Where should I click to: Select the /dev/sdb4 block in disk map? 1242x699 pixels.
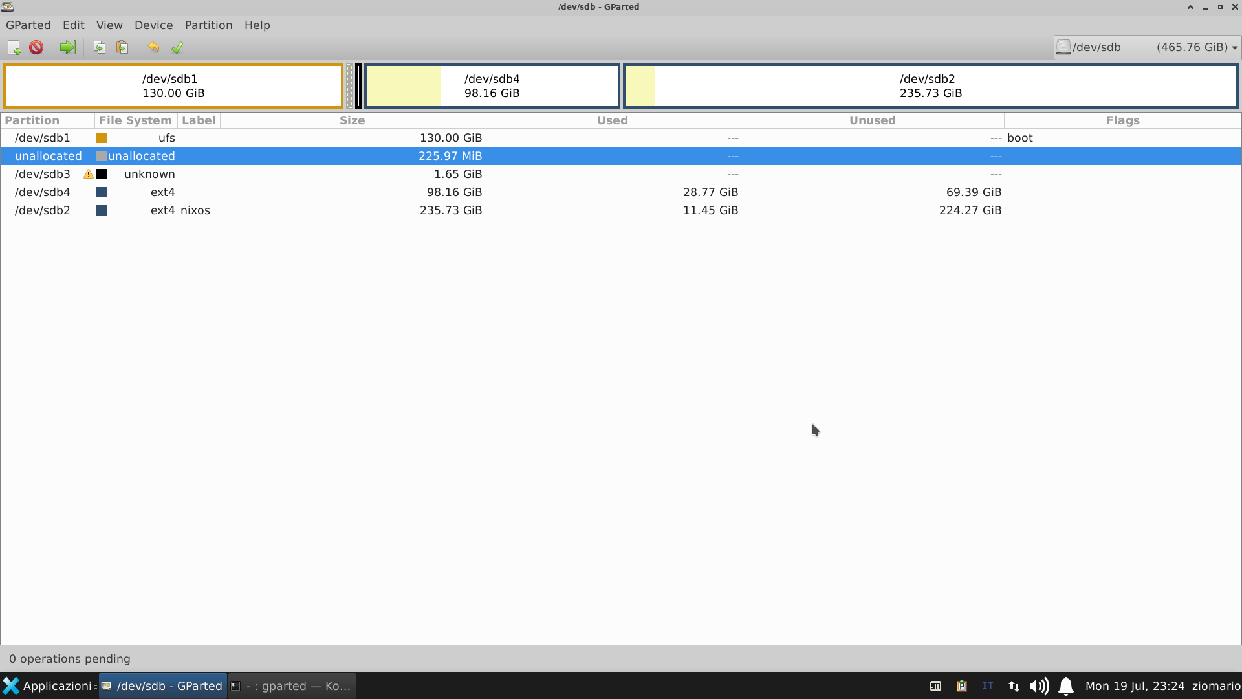pos(492,86)
